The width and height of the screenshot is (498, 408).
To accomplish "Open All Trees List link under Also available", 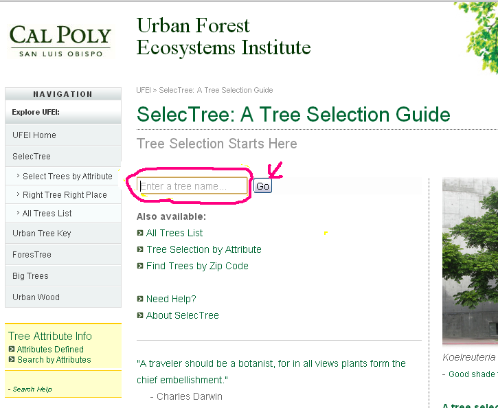I will tap(174, 233).
